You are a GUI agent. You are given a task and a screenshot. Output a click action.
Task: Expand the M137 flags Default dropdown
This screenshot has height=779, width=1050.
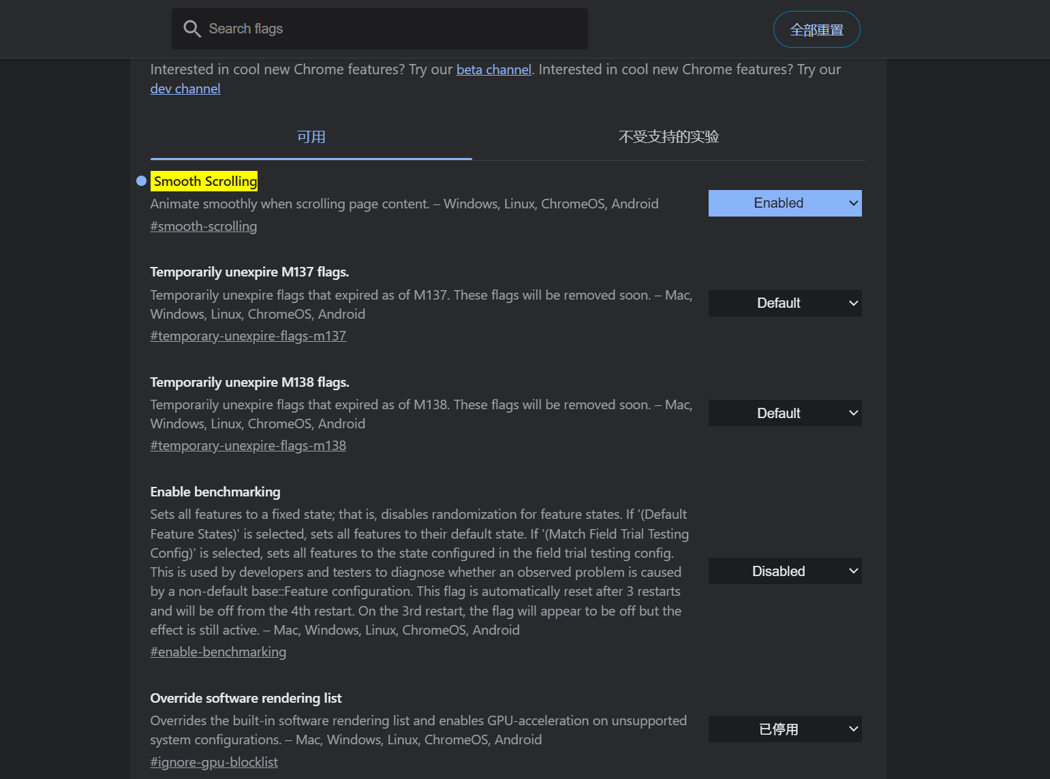pos(785,303)
